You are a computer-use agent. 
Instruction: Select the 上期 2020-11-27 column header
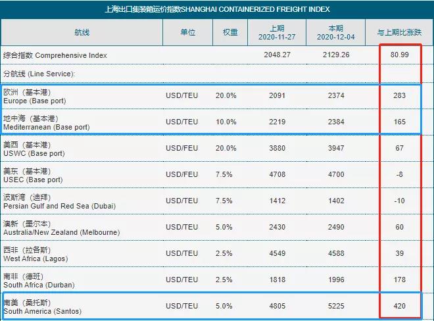pyautogui.click(x=277, y=32)
